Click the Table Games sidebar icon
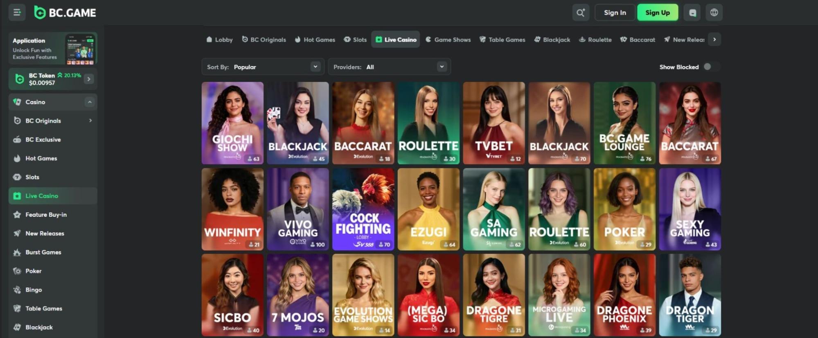The image size is (818, 338). click(x=17, y=309)
